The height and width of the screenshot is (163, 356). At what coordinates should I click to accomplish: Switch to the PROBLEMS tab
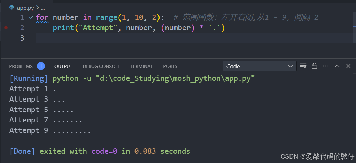click(21, 66)
